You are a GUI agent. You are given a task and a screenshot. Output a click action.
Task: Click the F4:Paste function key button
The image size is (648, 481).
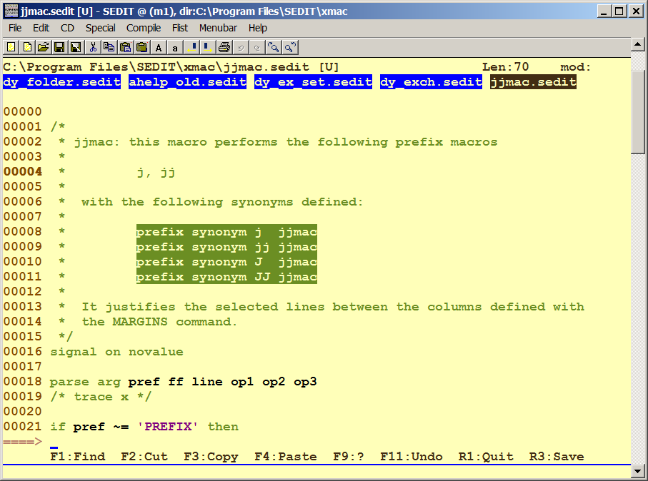[286, 457]
